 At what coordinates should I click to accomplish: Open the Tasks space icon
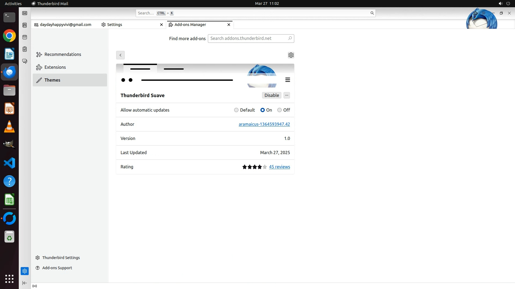point(25,49)
